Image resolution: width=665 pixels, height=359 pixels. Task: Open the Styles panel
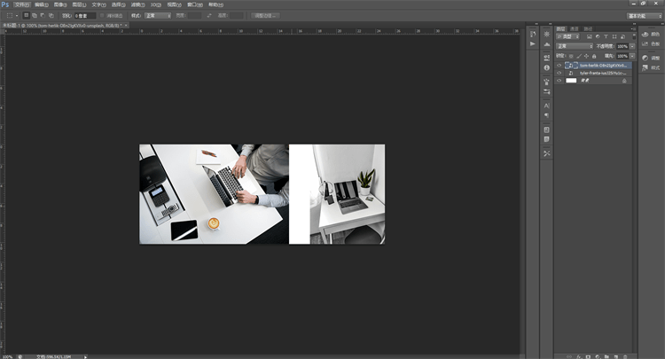pos(651,67)
